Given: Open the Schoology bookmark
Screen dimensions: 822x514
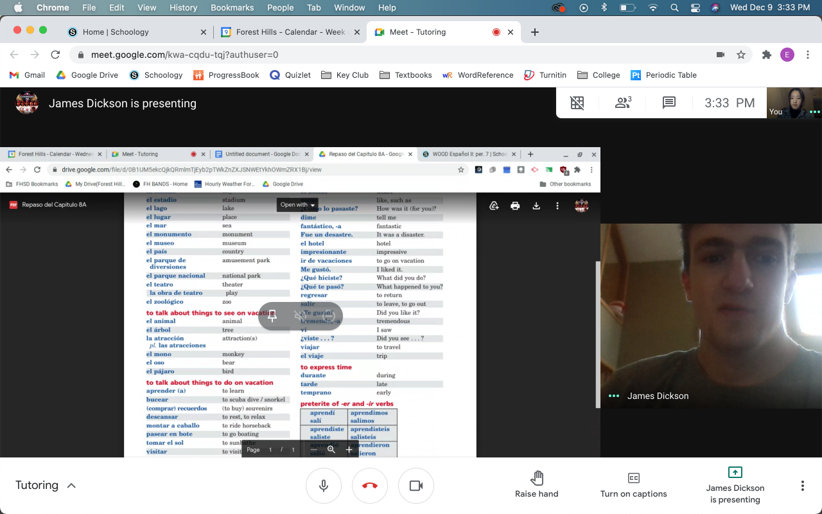Looking at the screenshot, I should 156,75.
